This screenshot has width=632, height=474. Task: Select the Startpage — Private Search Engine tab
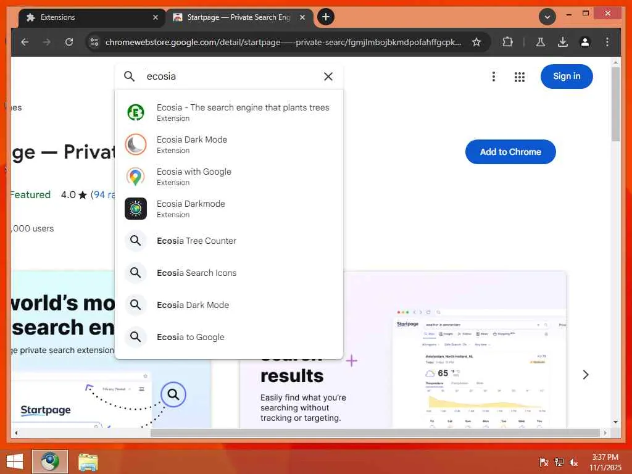(239, 17)
